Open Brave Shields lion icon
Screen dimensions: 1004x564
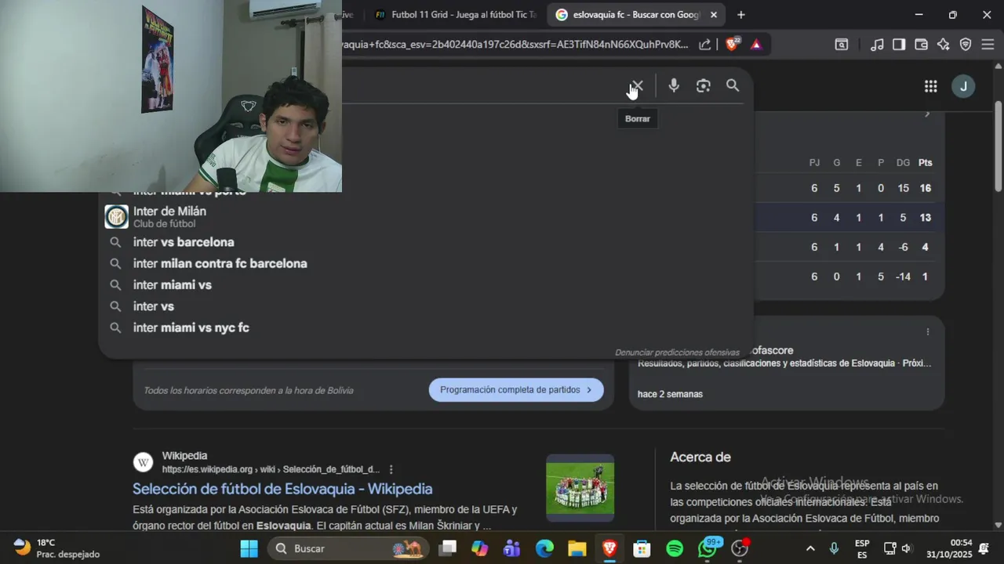(x=732, y=44)
